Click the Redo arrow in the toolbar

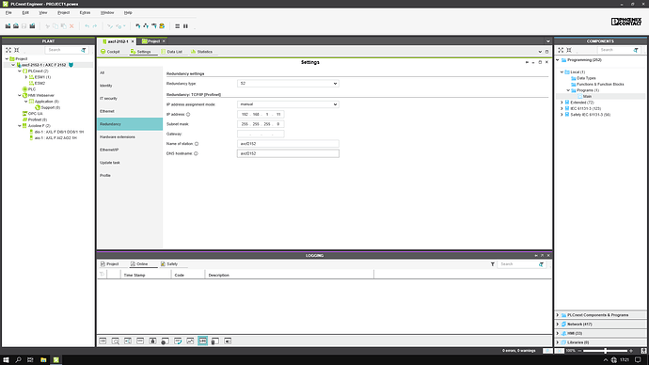click(95, 26)
